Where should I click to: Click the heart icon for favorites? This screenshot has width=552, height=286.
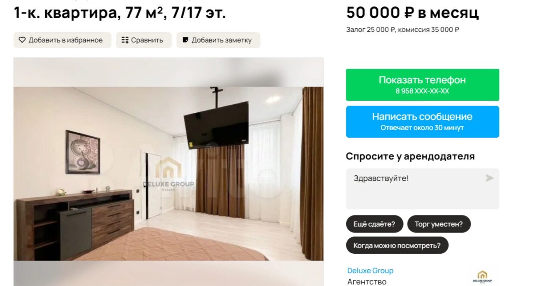point(22,40)
